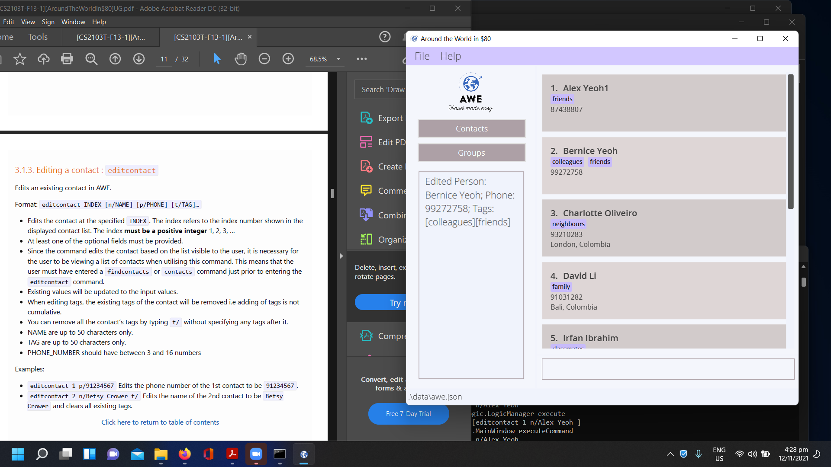Image resolution: width=831 pixels, height=467 pixels.
Task: Click return to table of contents link
Action: [160, 422]
